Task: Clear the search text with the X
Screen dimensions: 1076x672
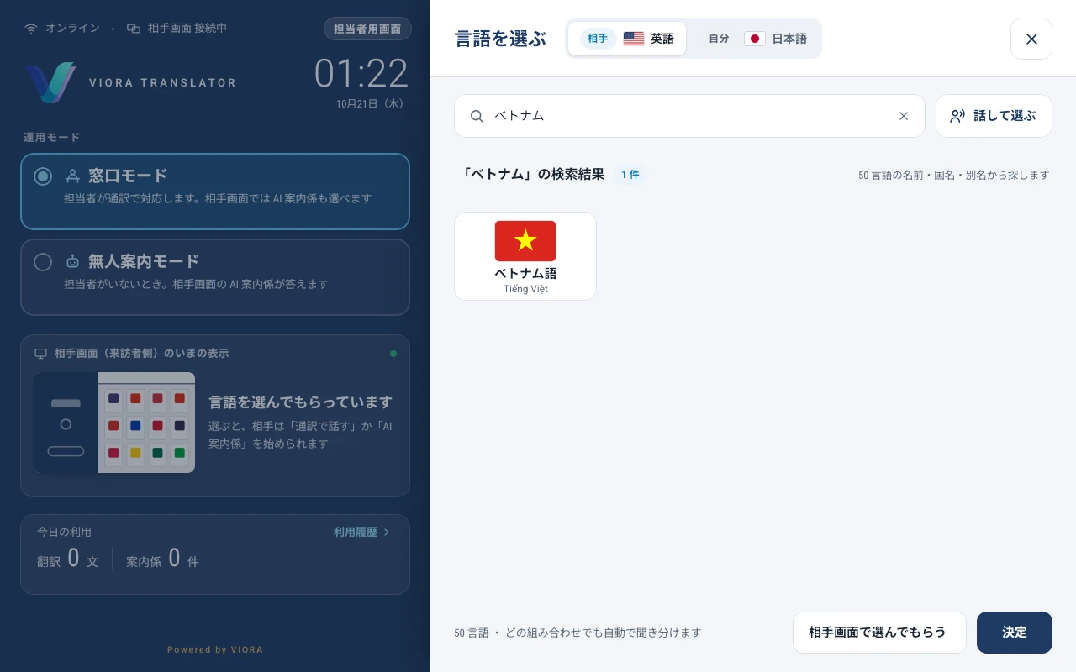Action: pos(904,116)
